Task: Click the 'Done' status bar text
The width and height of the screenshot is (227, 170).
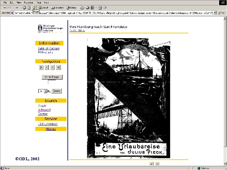Action: click(x=7, y=168)
